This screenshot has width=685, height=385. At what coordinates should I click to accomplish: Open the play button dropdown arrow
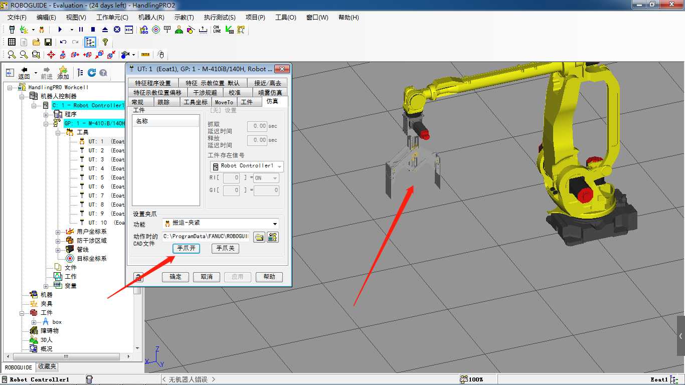click(x=72, y=30)
